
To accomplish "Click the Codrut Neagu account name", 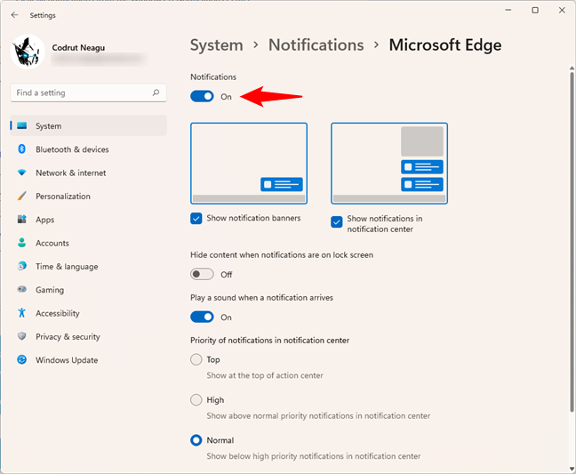I will 78,47.
